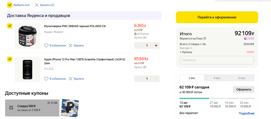Uncheck the iPhone 12 Pro Max checkbox

click(10, 59)
